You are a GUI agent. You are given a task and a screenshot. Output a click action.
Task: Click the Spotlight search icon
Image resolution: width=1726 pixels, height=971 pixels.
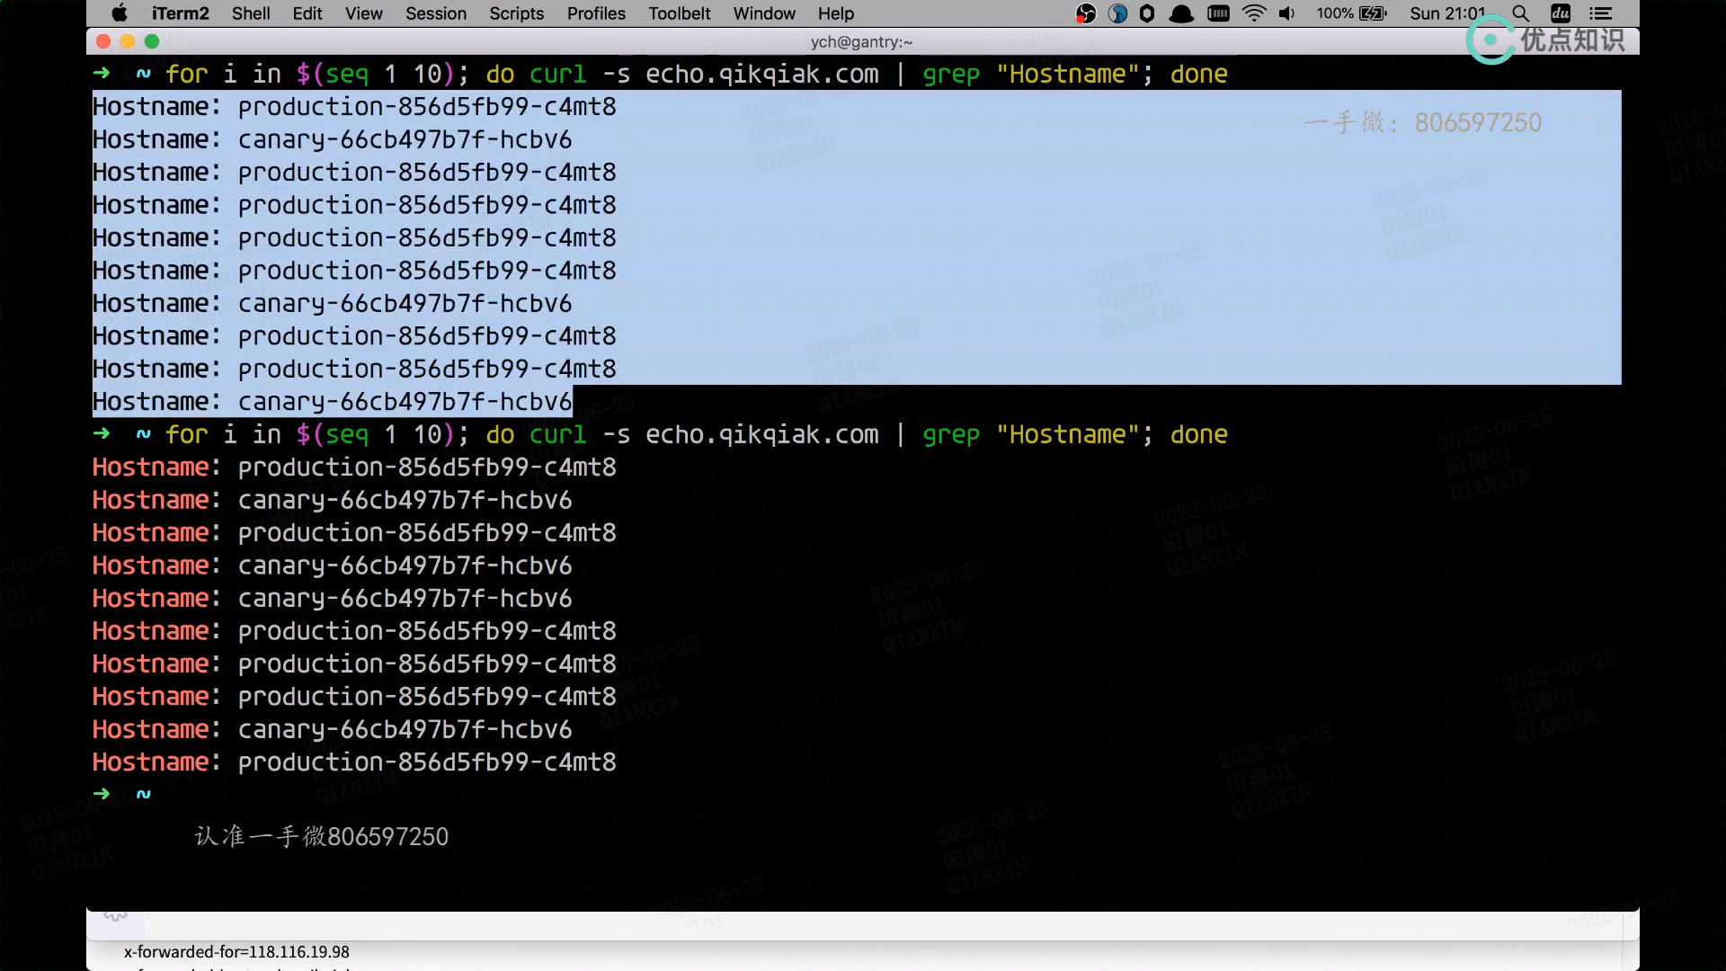point(1520,13)
